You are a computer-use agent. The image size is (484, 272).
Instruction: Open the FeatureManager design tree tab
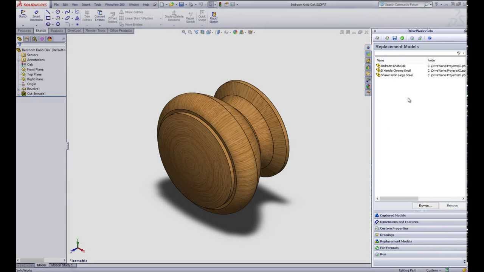(x=19, y=39)
